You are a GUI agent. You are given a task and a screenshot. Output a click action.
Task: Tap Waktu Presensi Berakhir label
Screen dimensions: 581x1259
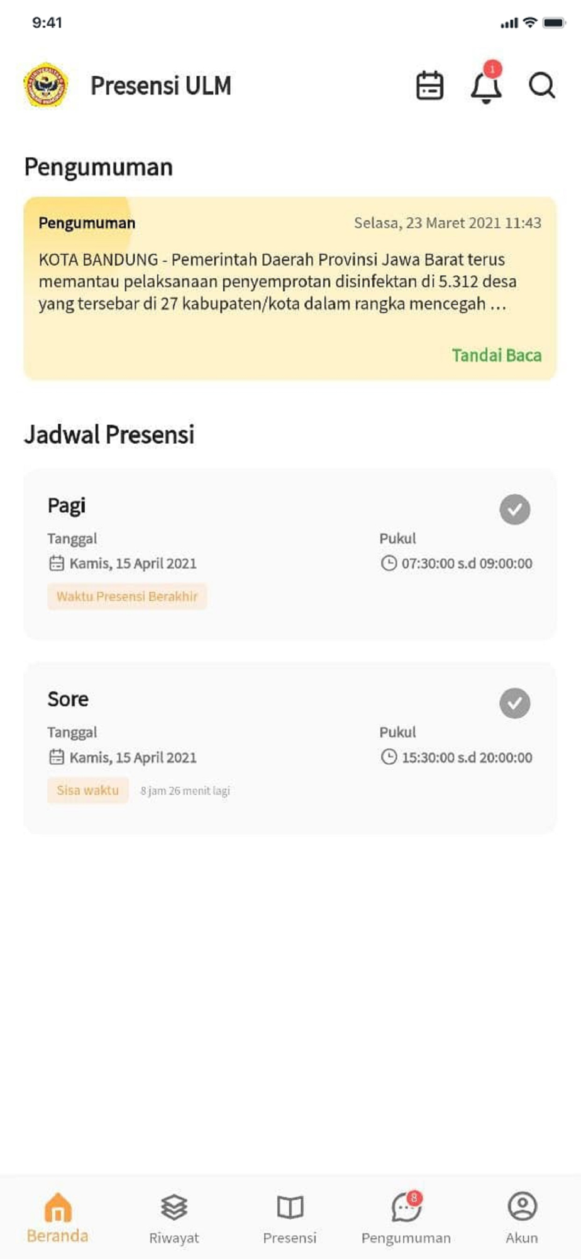[127, 596]
